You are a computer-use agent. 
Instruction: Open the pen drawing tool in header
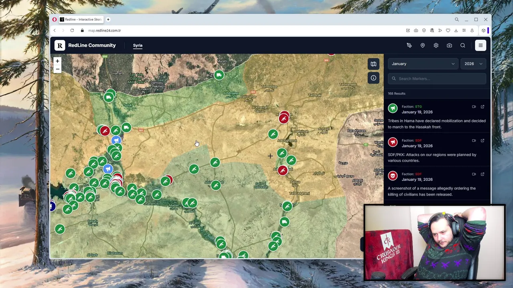[409, 46]
